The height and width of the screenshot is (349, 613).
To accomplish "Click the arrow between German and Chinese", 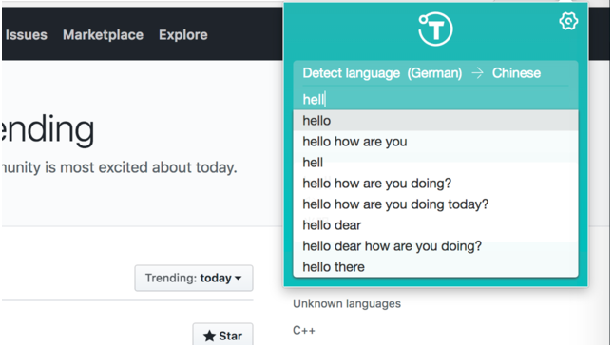I will click(x=477, y=73).
